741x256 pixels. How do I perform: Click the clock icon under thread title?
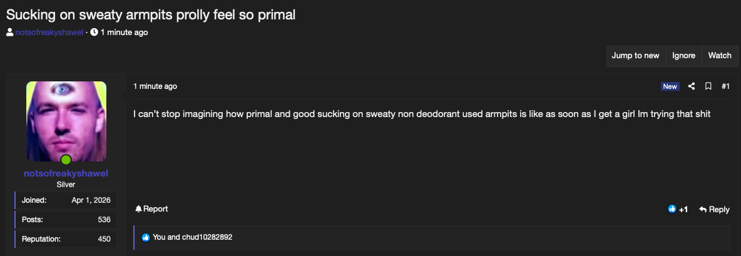(94, 33)
